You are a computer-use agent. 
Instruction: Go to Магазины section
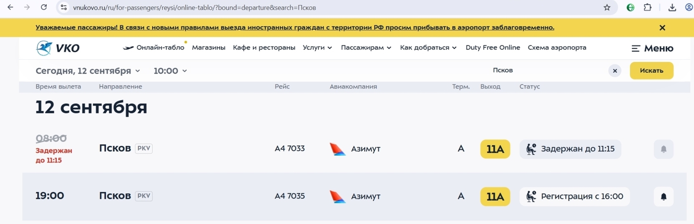209,48
